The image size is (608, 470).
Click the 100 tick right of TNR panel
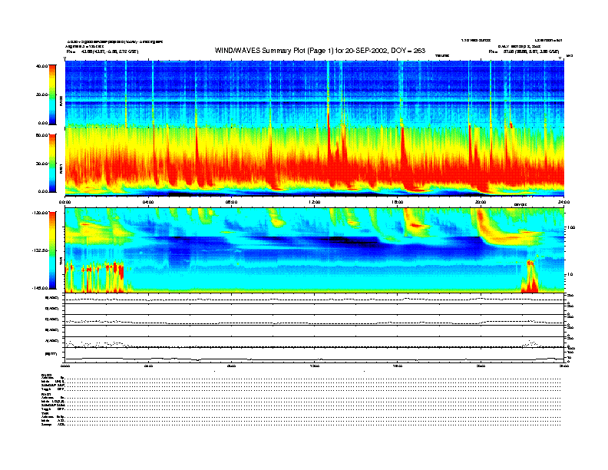tap(571, 227)
